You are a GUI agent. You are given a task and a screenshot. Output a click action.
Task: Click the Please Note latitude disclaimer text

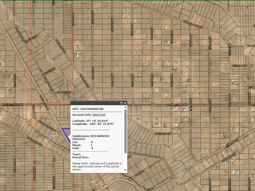click(x=97, y=166)
